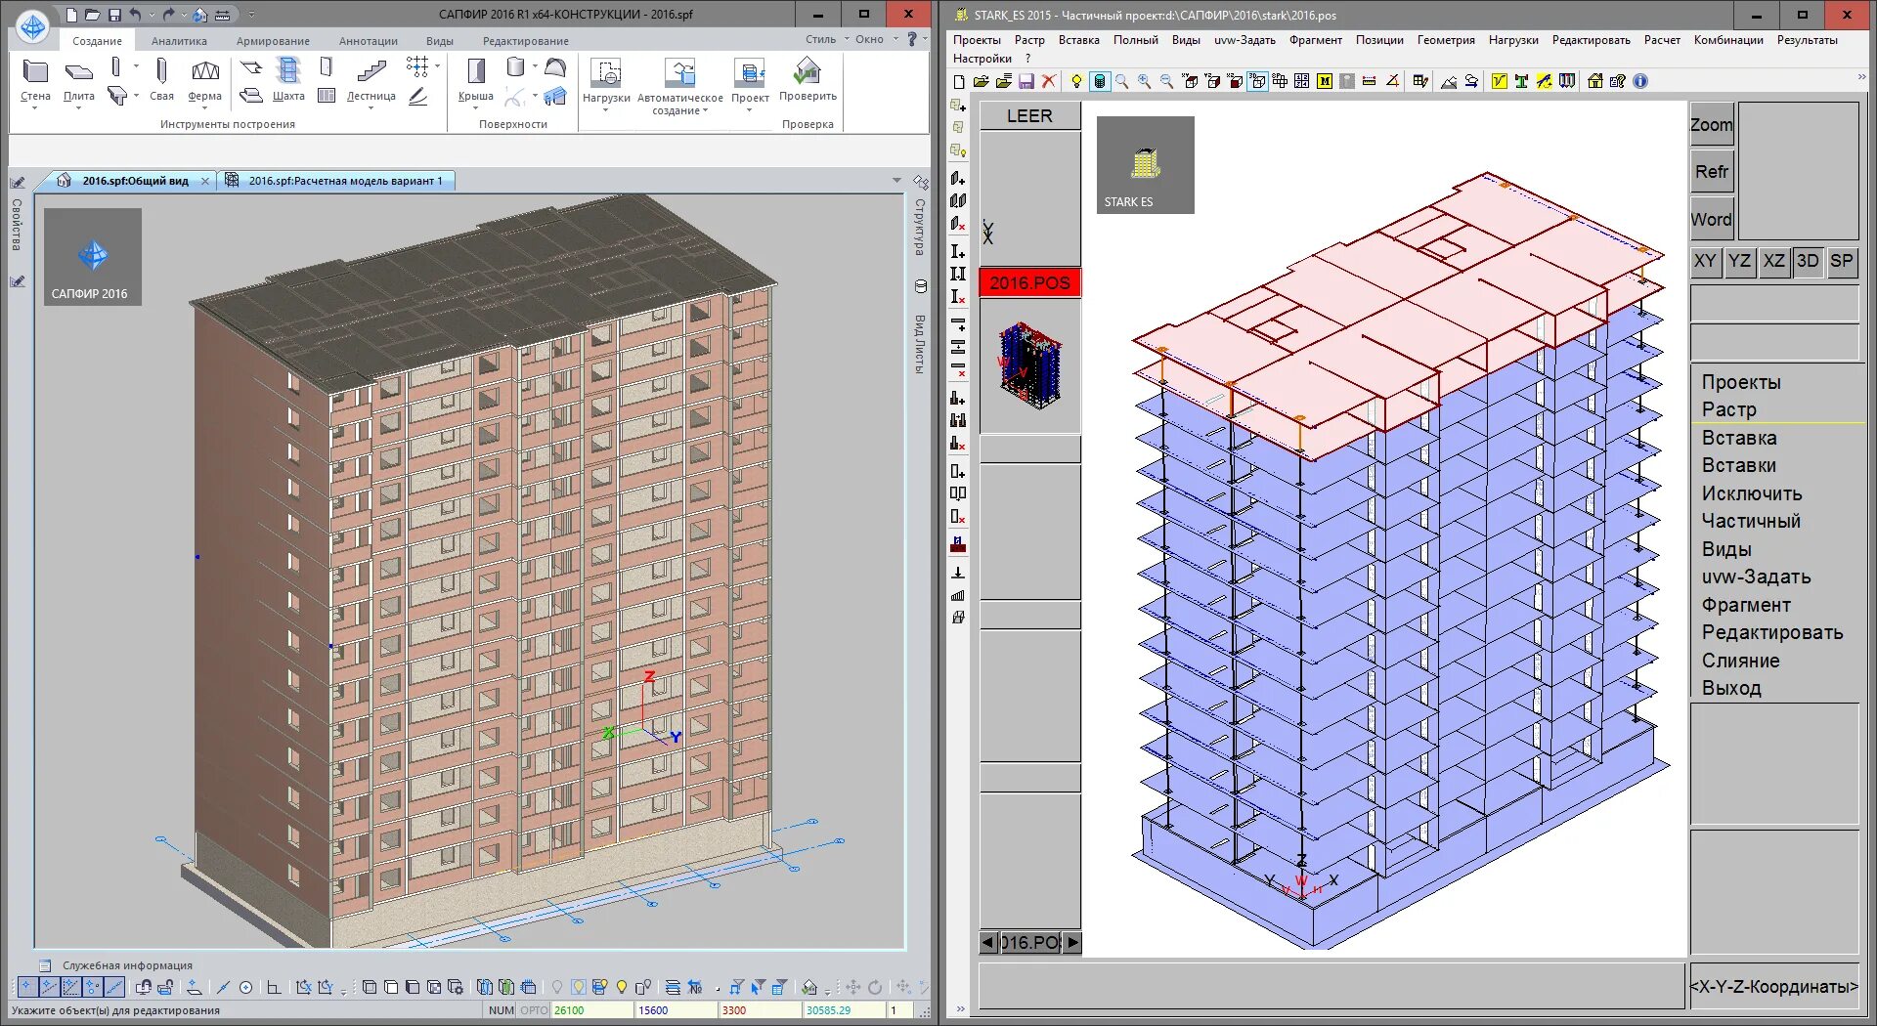Screen dimensions: 1877x1026
Task: Select the Лестница stair tool
Action: pos(371,81)
